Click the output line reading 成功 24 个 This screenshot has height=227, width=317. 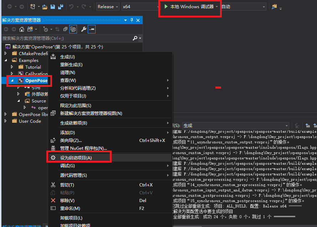(x=234, y=217)
